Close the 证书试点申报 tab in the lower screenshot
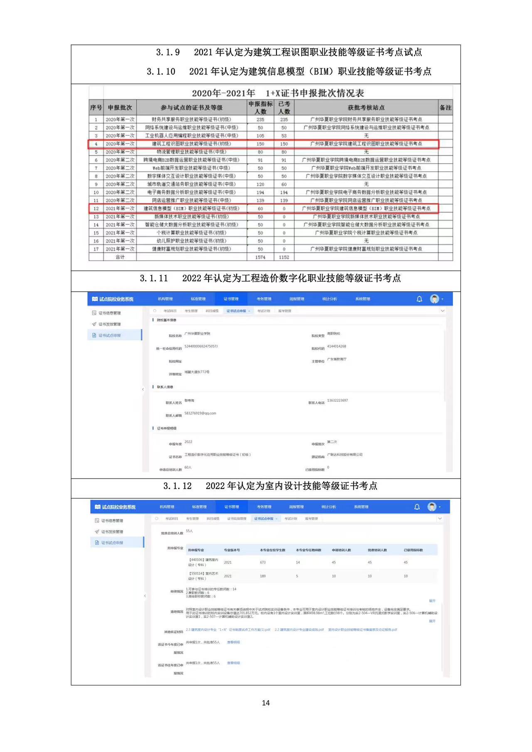This screenshot has height=752, width=532. [276, 519]
